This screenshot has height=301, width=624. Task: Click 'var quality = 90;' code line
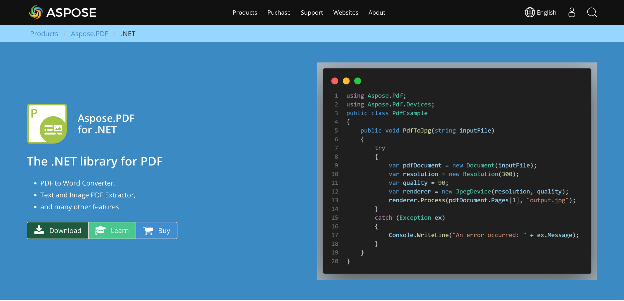coord(418,183)
